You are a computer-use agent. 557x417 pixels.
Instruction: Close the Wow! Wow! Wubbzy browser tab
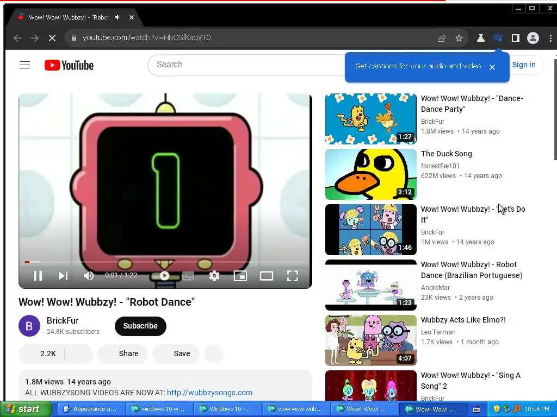[132, 17]
